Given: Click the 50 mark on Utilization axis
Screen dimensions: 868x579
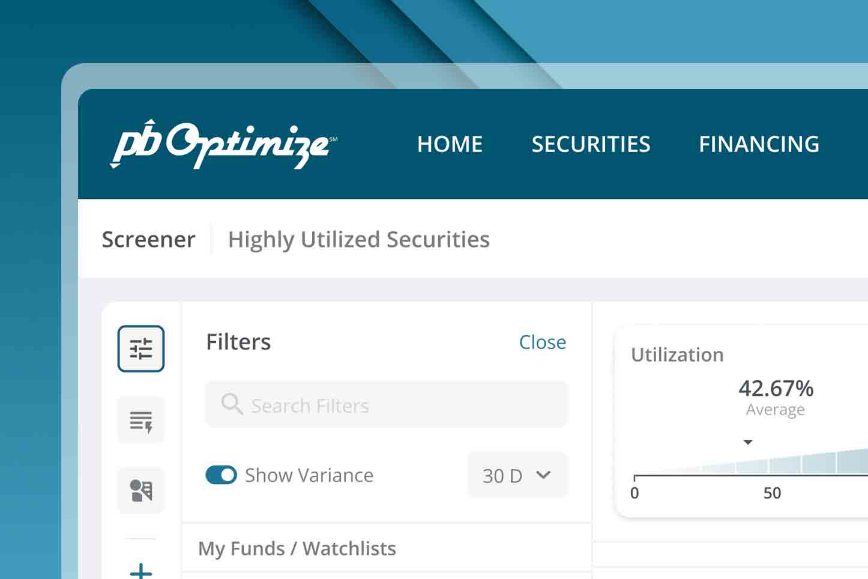Looking at the screenshot, I should (x=772, y=493).
